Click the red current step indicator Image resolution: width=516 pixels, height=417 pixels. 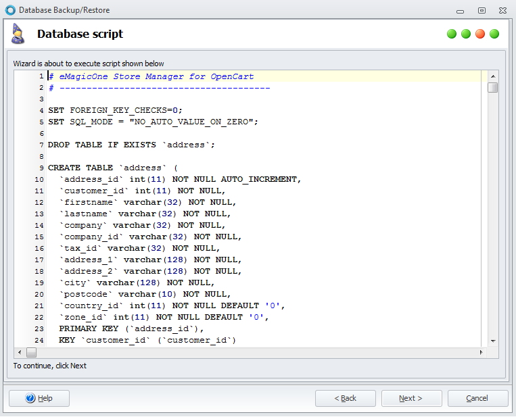coord(480,34)
